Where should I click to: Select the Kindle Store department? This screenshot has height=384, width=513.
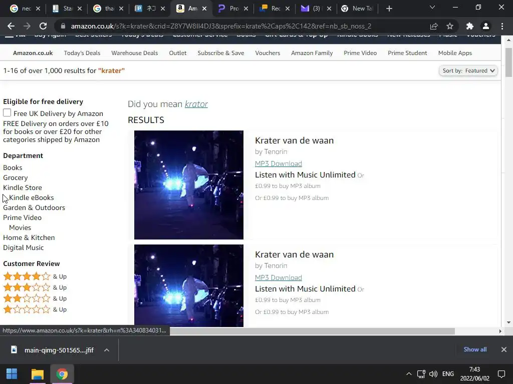tap(23, 187)
